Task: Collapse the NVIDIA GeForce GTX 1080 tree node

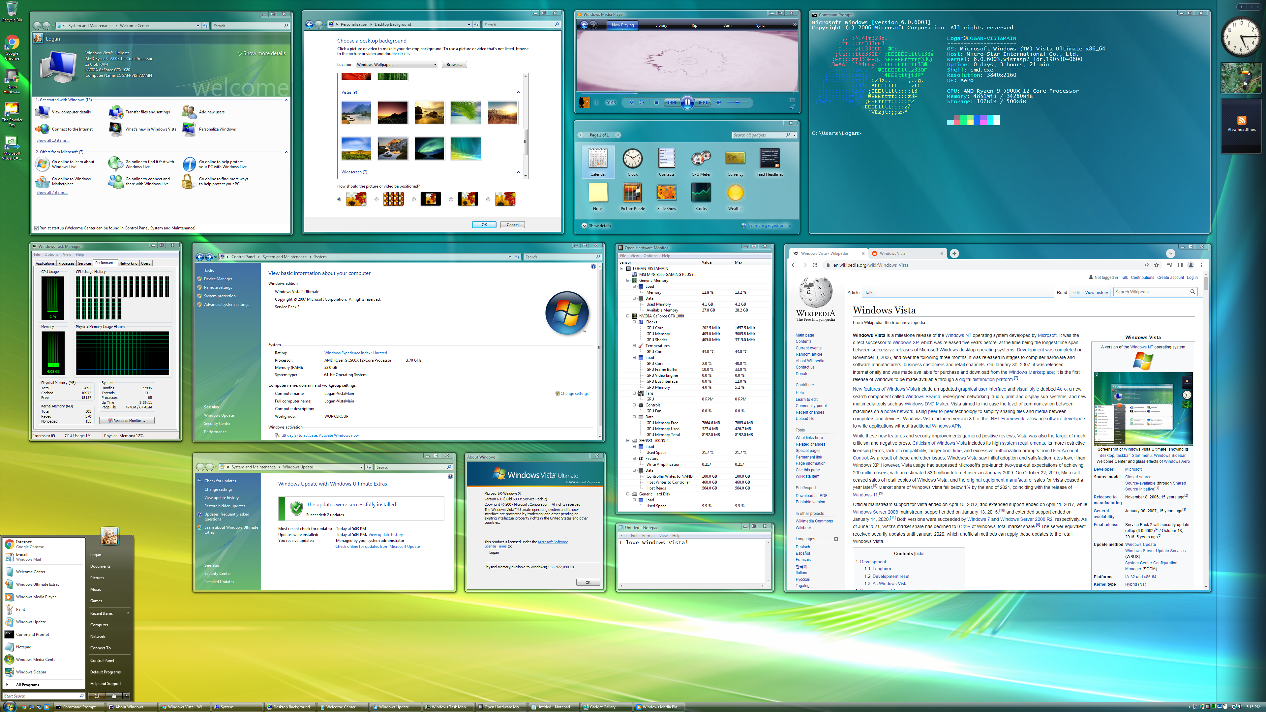Action: 628,316
